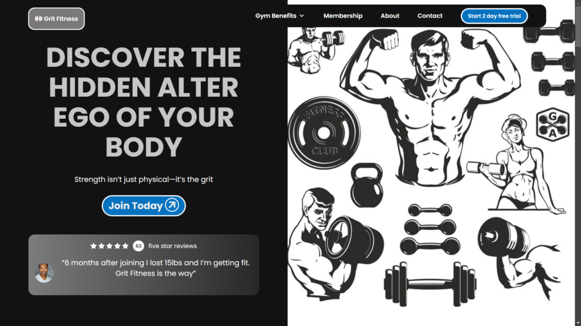
Task: Click the arrow icon in Join Today button
Action: [172, 205]
